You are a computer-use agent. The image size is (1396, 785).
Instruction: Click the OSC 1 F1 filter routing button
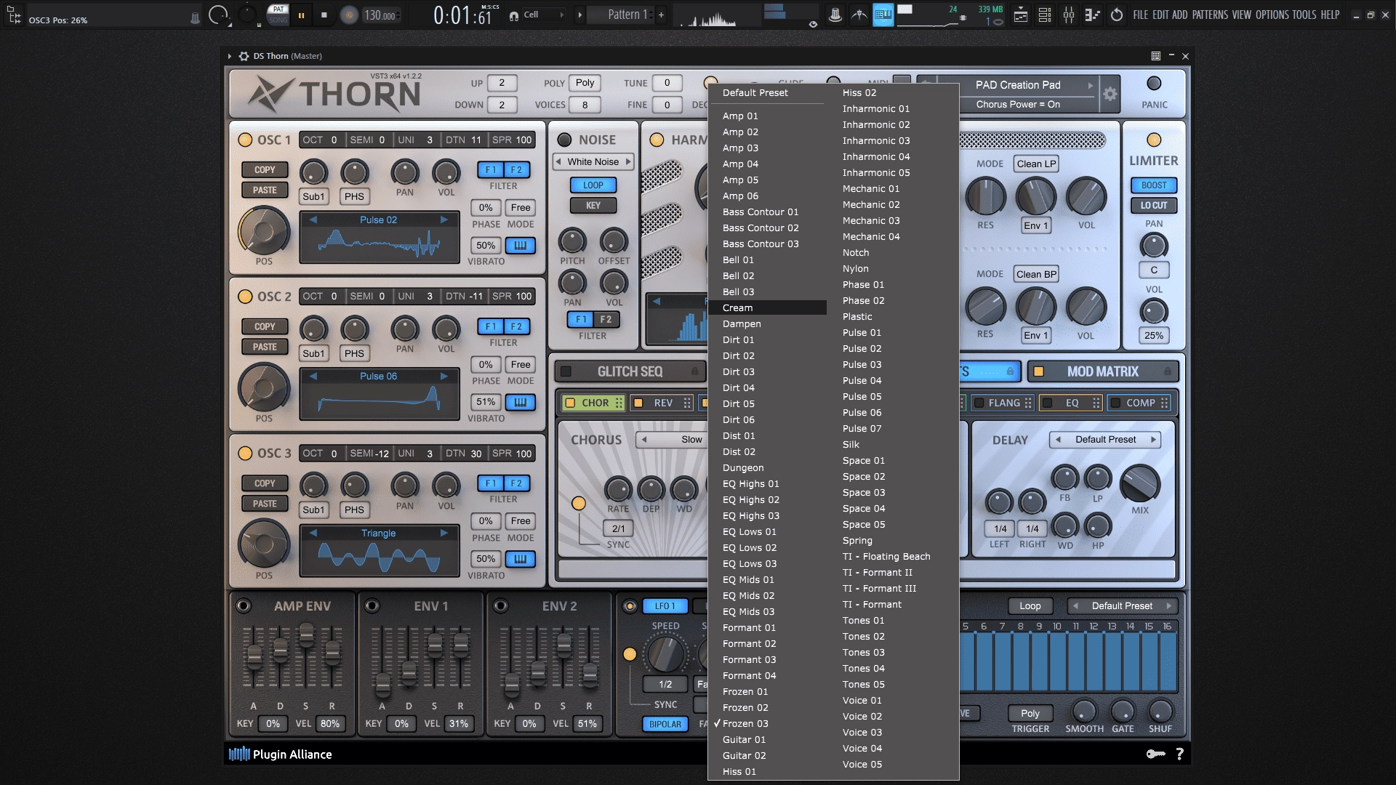click(x=491, y=169)
